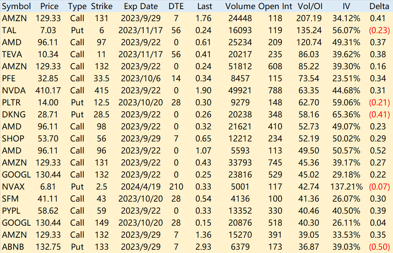
Task: Click IV value 29.18%
Action: coord(346,175)
